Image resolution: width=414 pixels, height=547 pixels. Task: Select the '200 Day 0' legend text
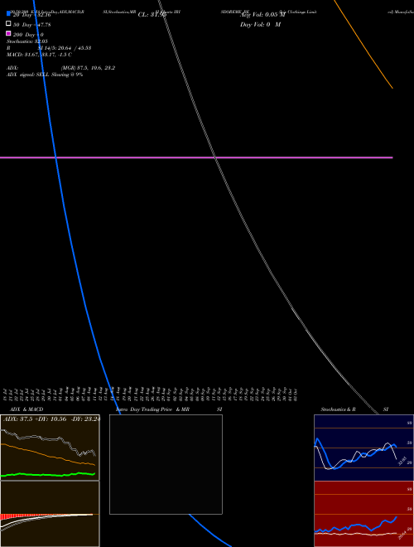click(x=28, y=35)
